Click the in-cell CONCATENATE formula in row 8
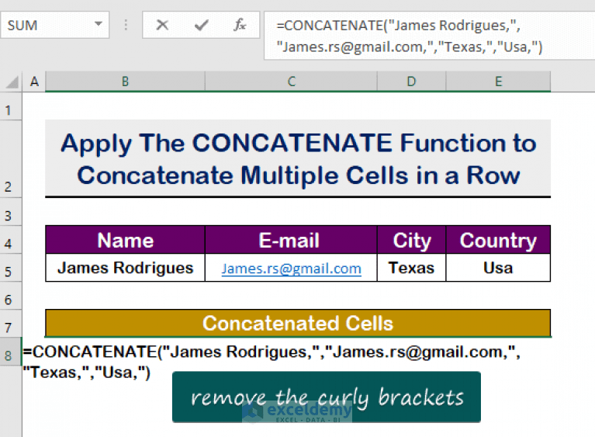The image size is (595, 437). point(272,362)
